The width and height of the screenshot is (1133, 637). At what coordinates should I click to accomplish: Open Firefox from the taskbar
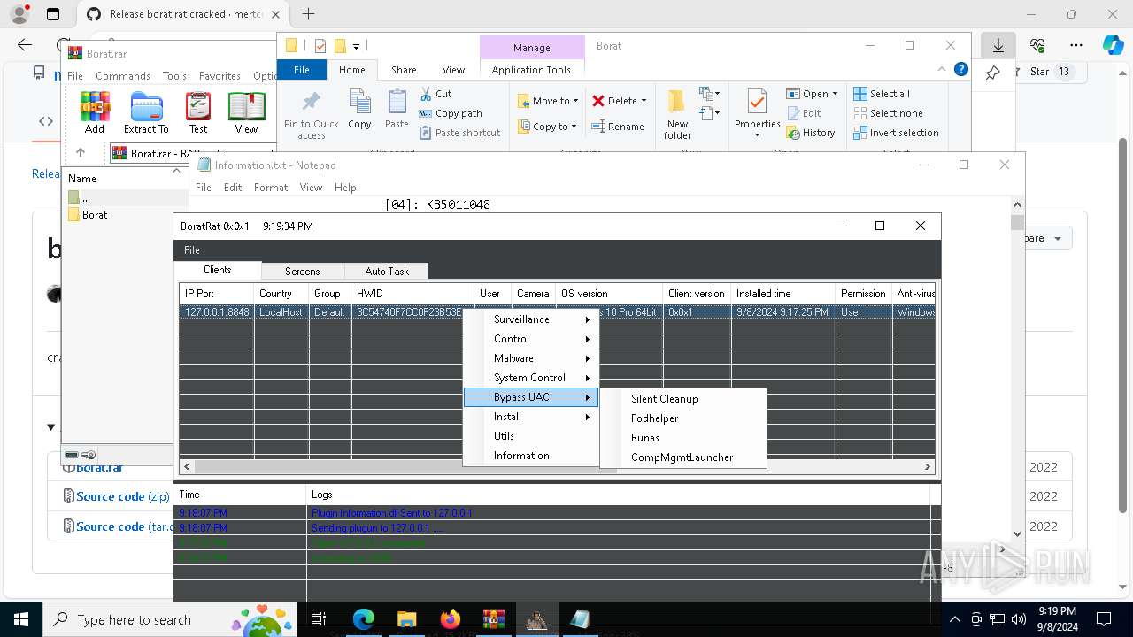(451, 619)
